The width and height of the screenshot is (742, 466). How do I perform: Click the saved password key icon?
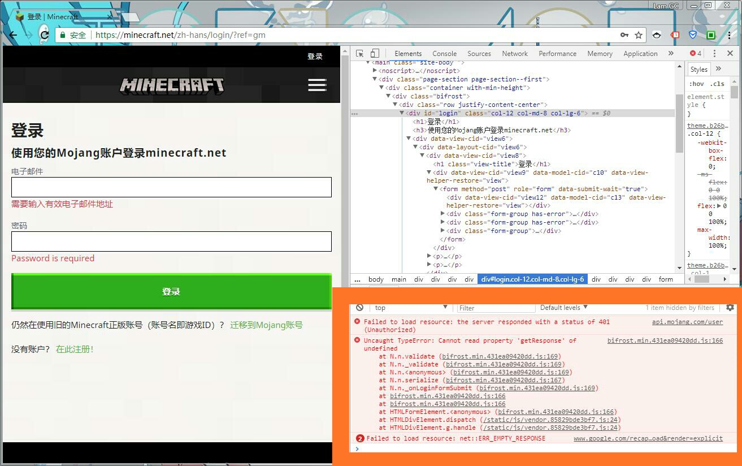[x=624, y=35]
